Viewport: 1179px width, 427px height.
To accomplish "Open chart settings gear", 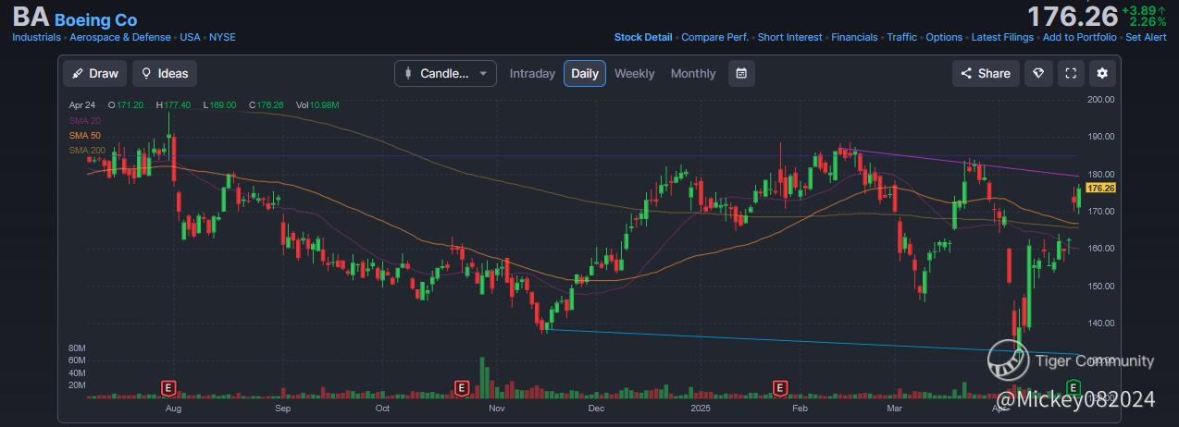I will pos(1102,74).
